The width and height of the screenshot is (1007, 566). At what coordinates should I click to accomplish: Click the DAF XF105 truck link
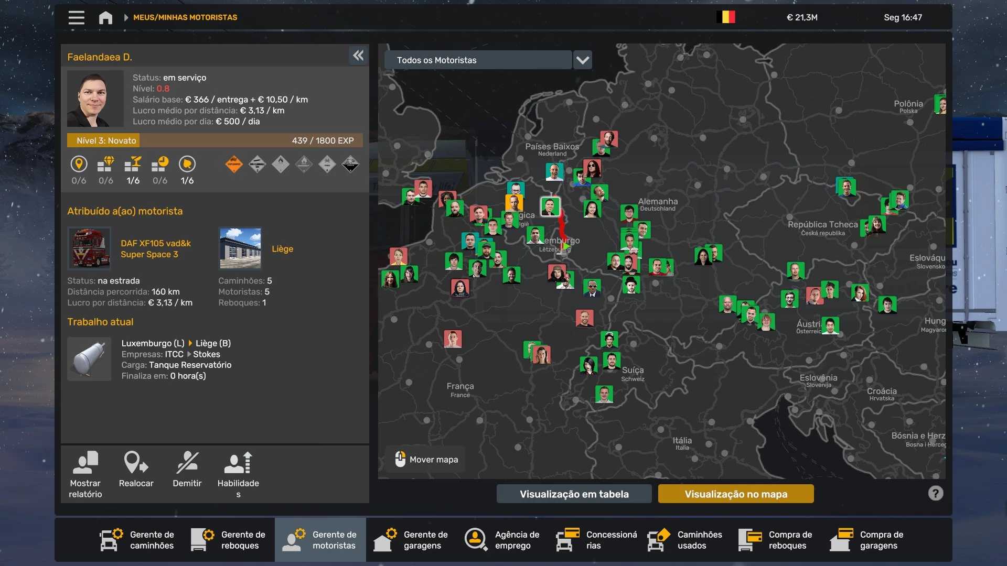[x=156, y=249]
